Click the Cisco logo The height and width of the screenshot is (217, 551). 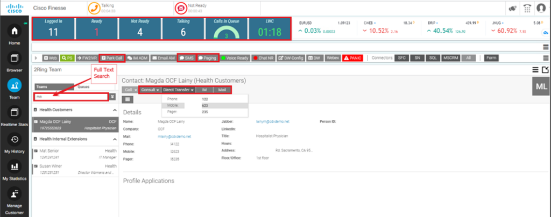pyautogui.click(x=15, y=8)
